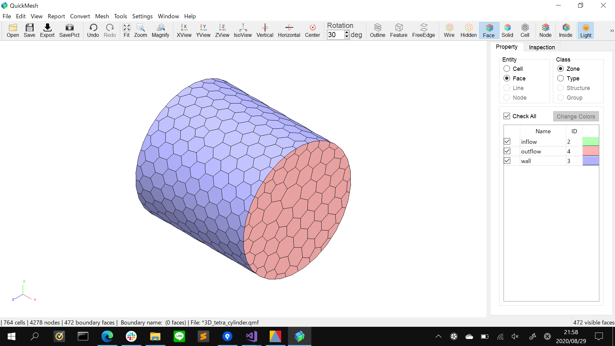Select the Face entity radio button

click(507, 78)
